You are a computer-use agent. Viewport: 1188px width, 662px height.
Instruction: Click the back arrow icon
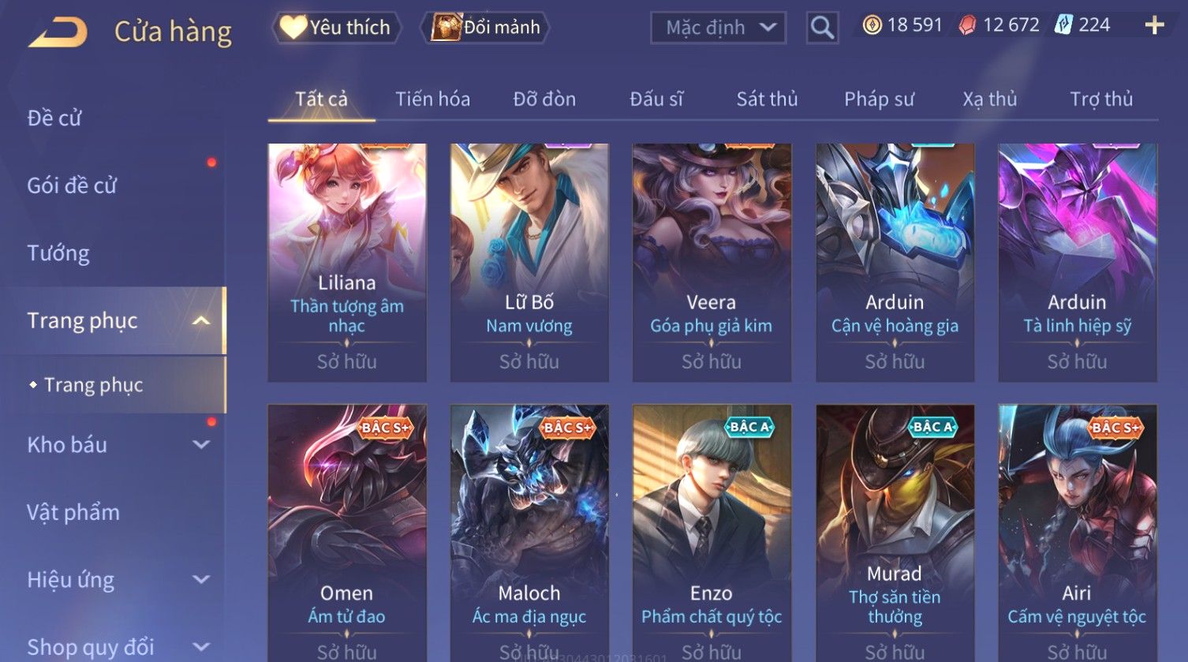point(58,32)
